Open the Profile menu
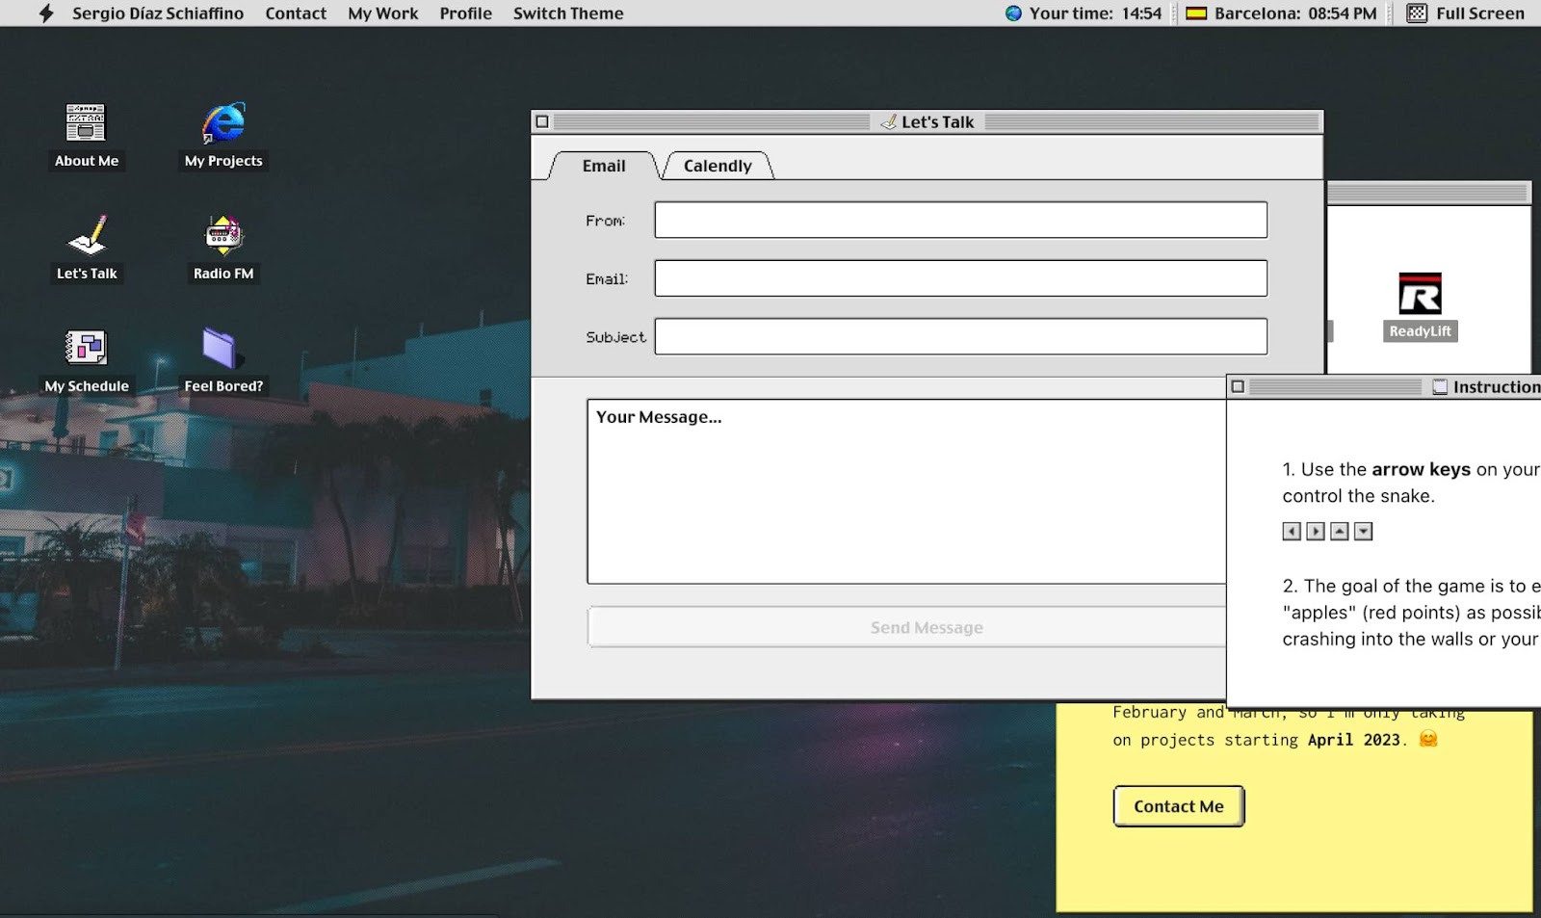Screen dimensions: 1541x918 click(465, 13)
